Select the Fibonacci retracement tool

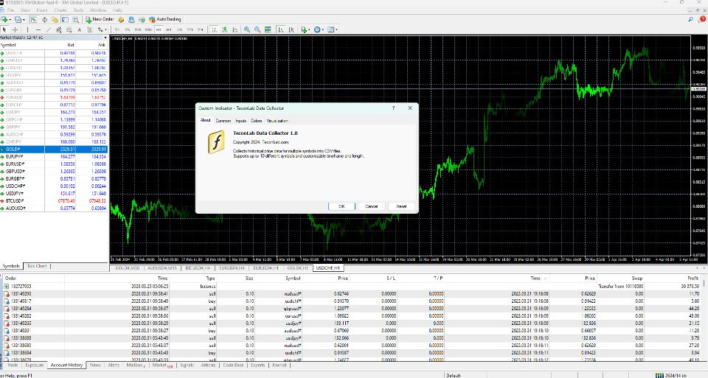tap(69, 29)
